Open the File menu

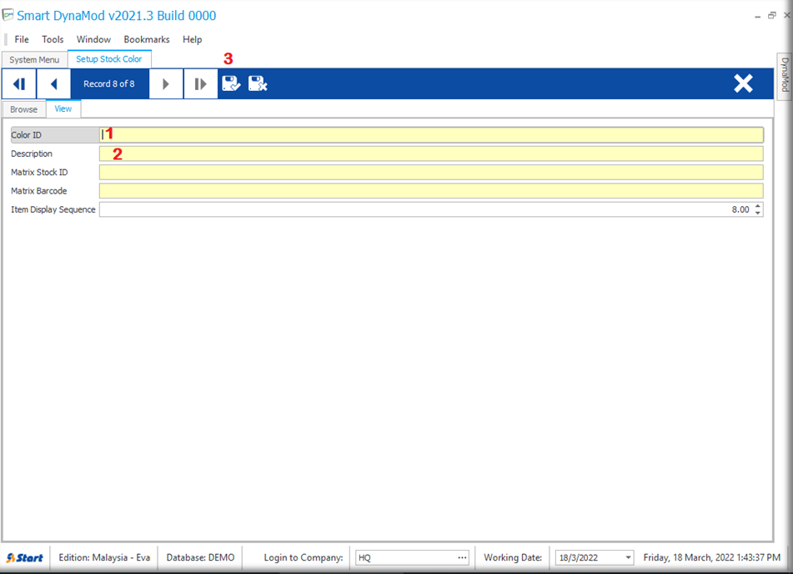[x=22, y=39]
